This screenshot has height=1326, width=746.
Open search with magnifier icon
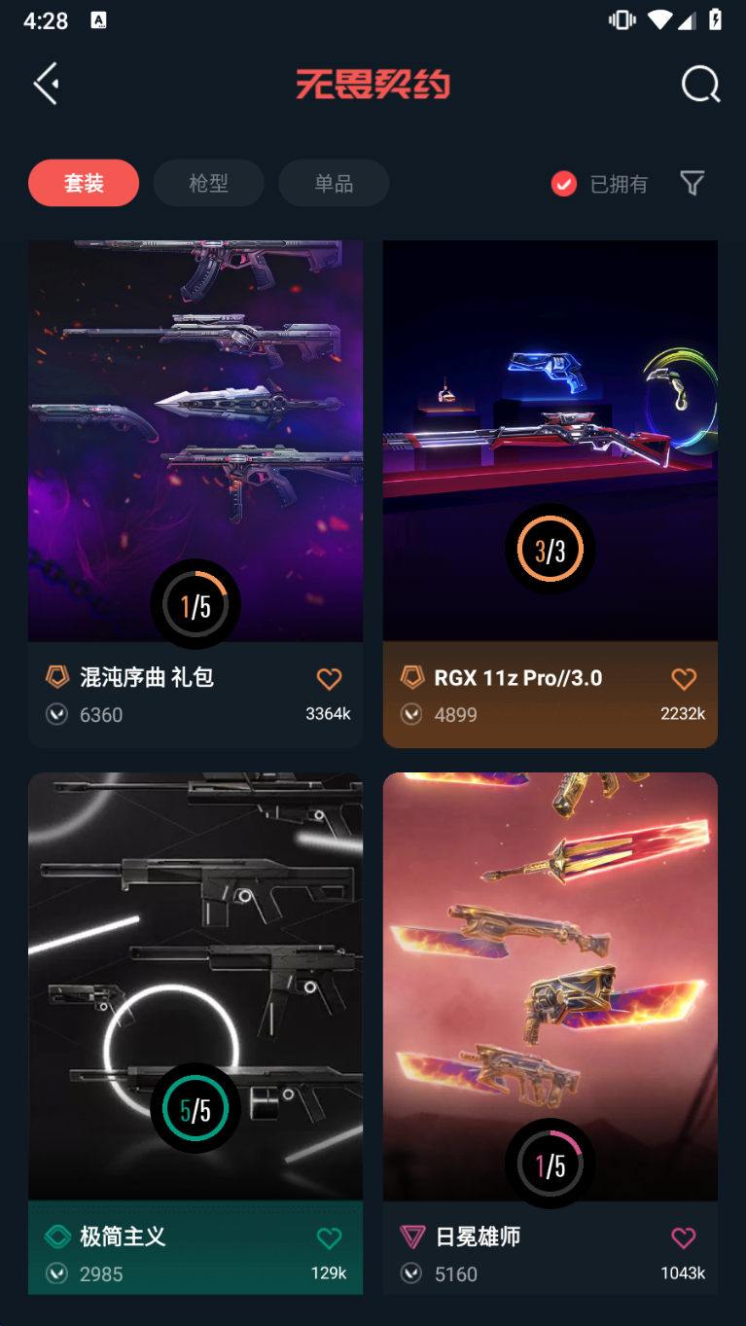[700, 85]
